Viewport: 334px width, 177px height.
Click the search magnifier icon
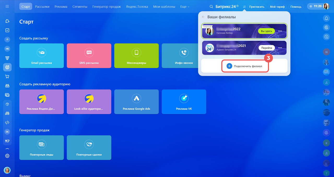click(x=211, y=7)
